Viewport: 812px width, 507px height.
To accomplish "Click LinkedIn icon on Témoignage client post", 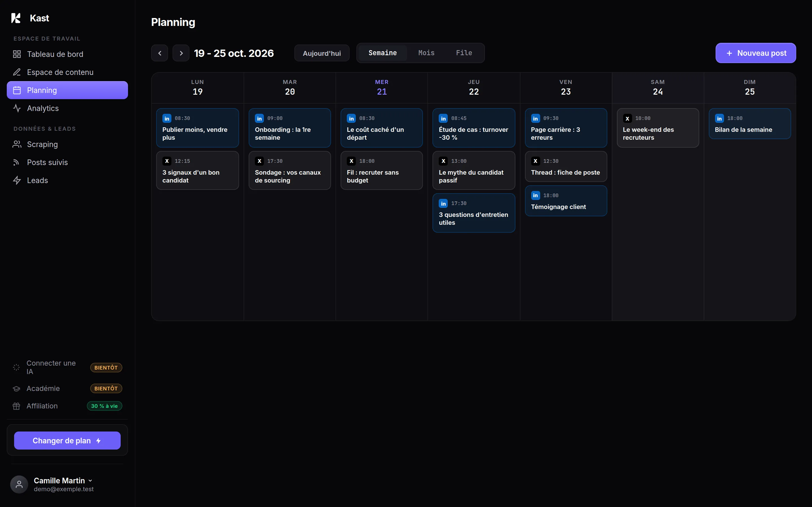I will (x=535, y=195).
